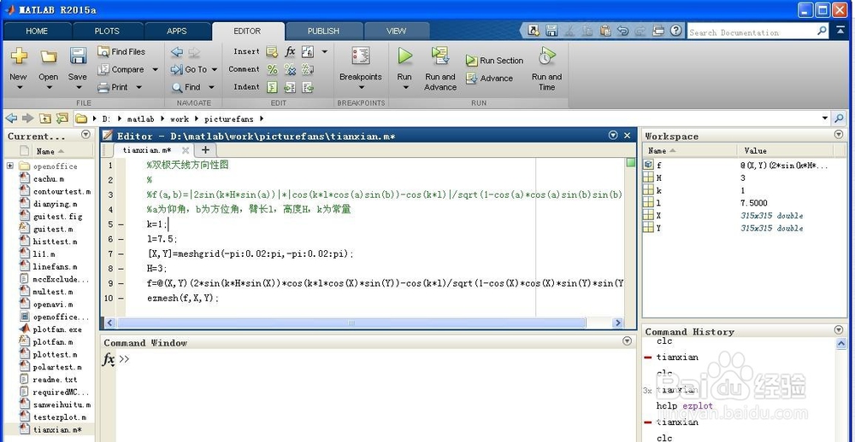Click the Navigate group back arrow
The width and height of the screenshot is (855, 442).
(177, 52)
